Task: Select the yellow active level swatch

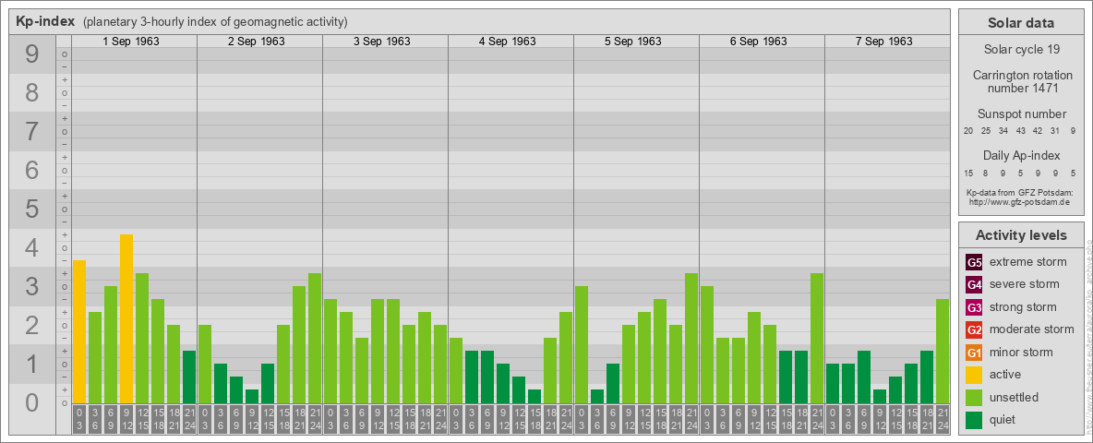Action: click(974, 375)
